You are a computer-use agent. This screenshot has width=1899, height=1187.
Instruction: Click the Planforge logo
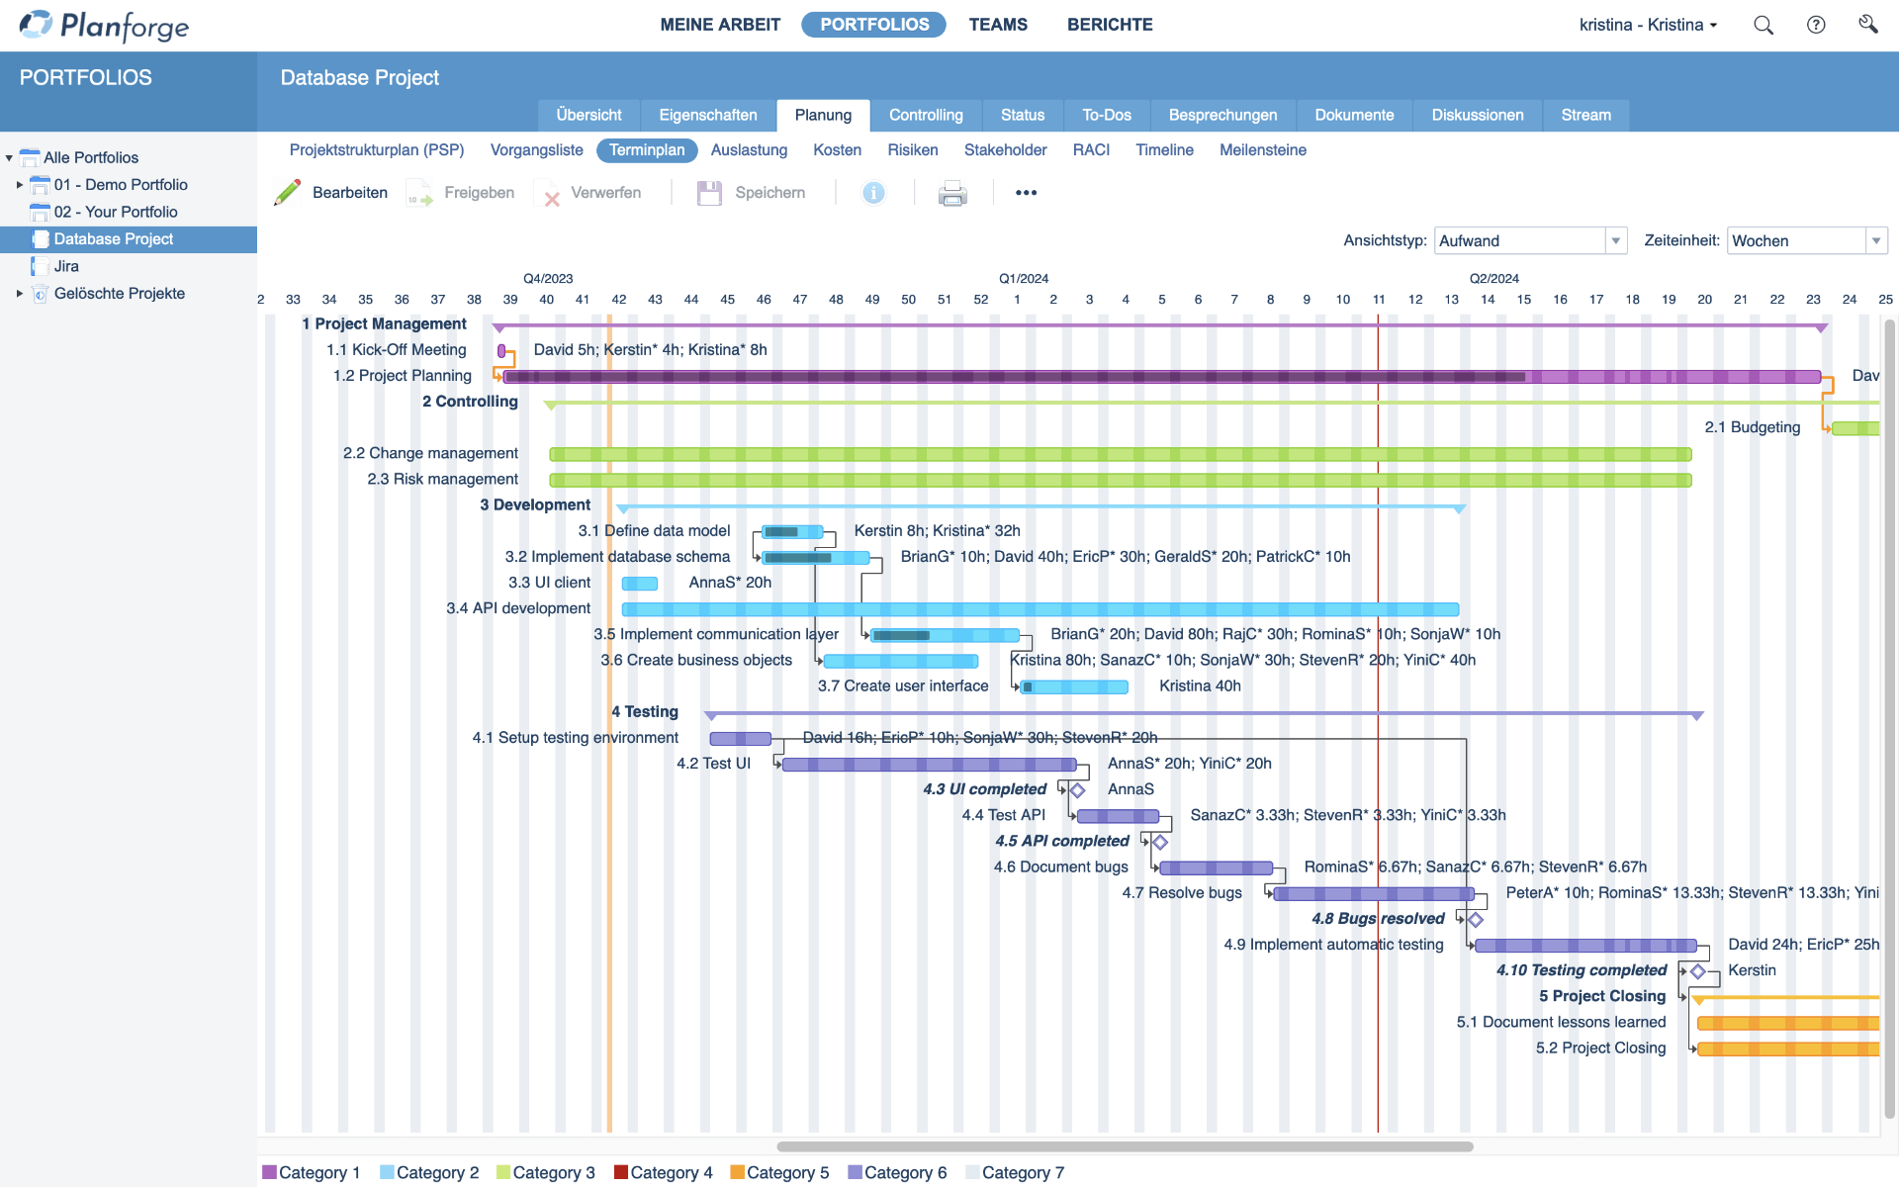(x=104, y=26)
